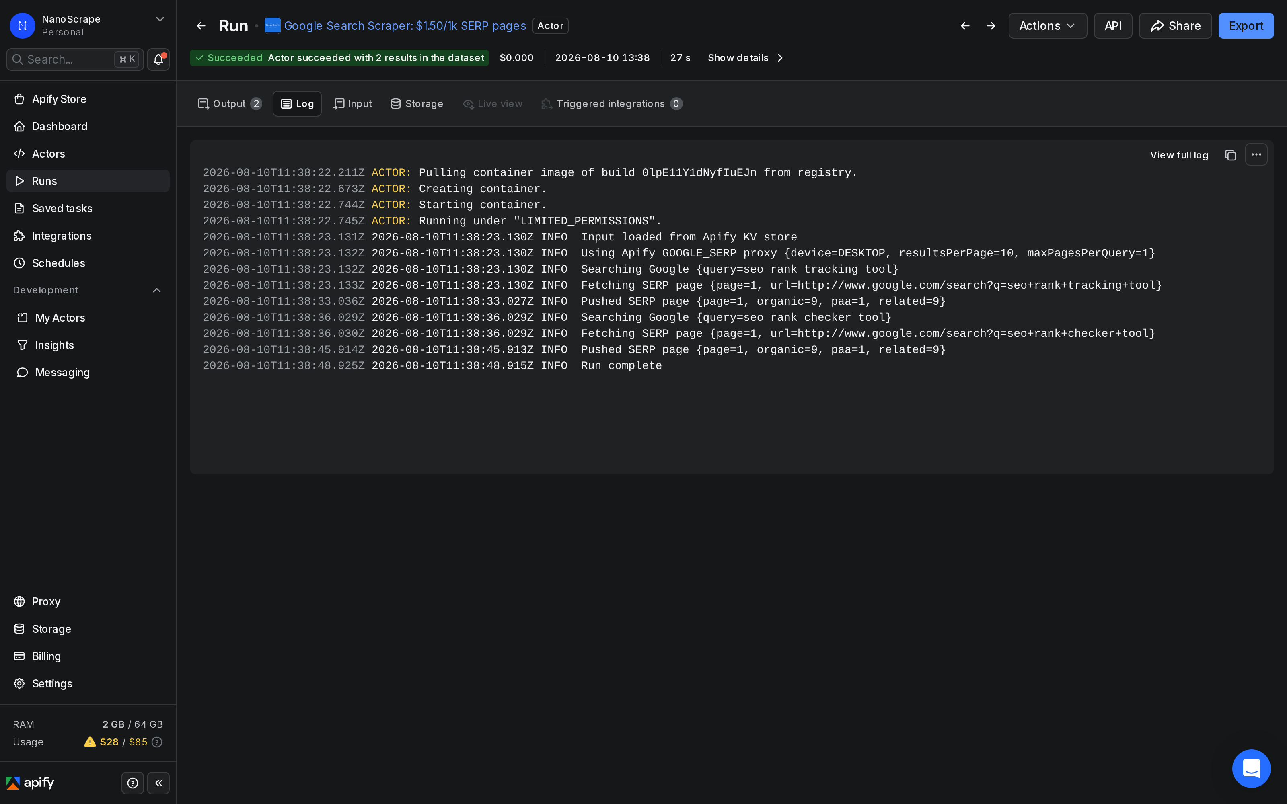Select the Log tab
Image resolution: width=1287 pixels, height=804 pixels.
point(297,104)
